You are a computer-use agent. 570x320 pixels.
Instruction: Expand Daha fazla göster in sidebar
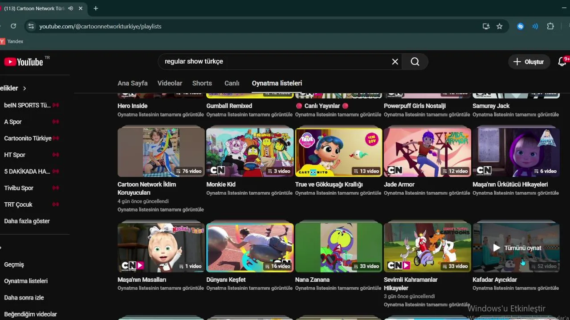[x=27, y=221]
